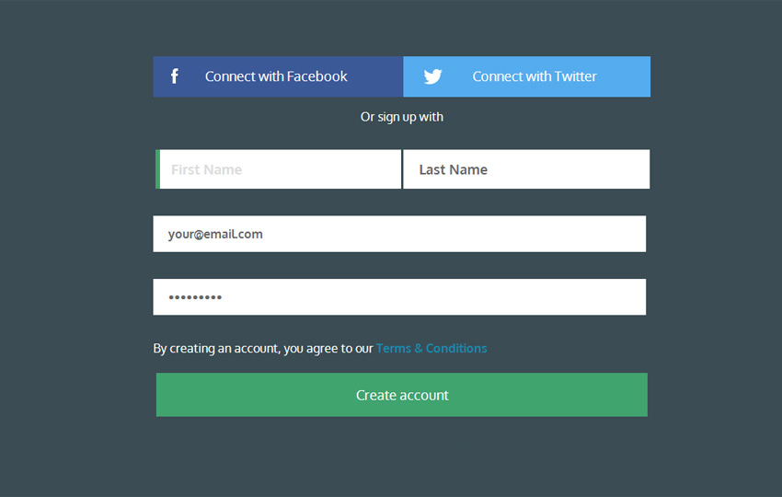Click the "Or sign up with" text
782x497 pixels.
(402, 117)
